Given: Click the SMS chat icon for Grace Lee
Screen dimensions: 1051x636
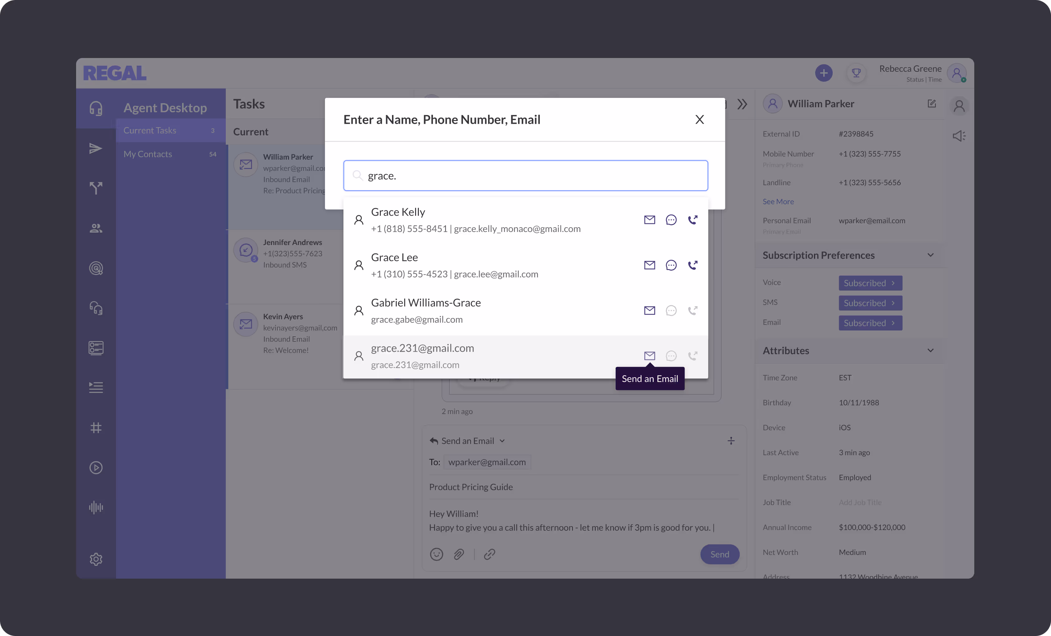Looking at the screenshot, I should click(x=671, y=265).
